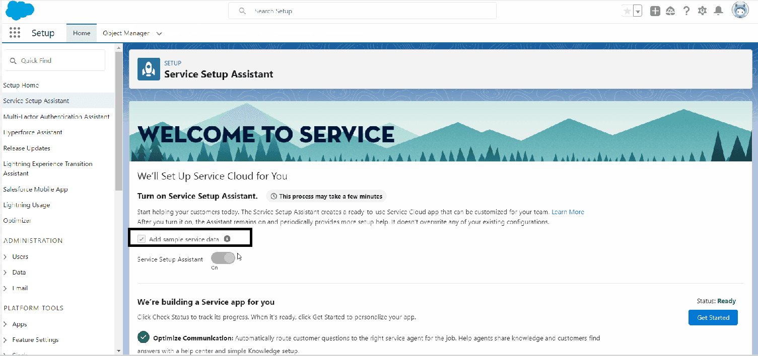Viewport: 758px width, 356px height.
Task: Click the Quick Find magnifier icon
Action: tap(14, 61)
